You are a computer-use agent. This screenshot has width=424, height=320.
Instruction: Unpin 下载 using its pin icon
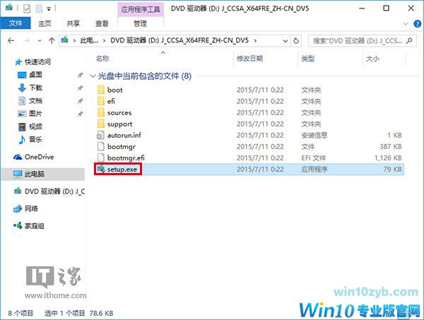(x=80, y=88)
